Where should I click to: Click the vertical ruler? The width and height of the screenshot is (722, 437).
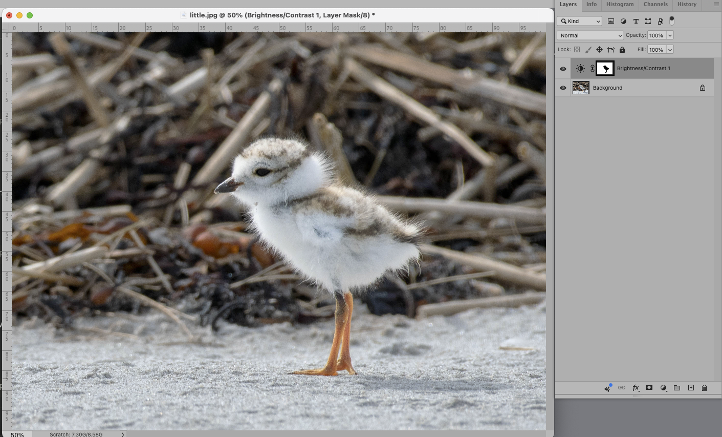coord(7,231)
